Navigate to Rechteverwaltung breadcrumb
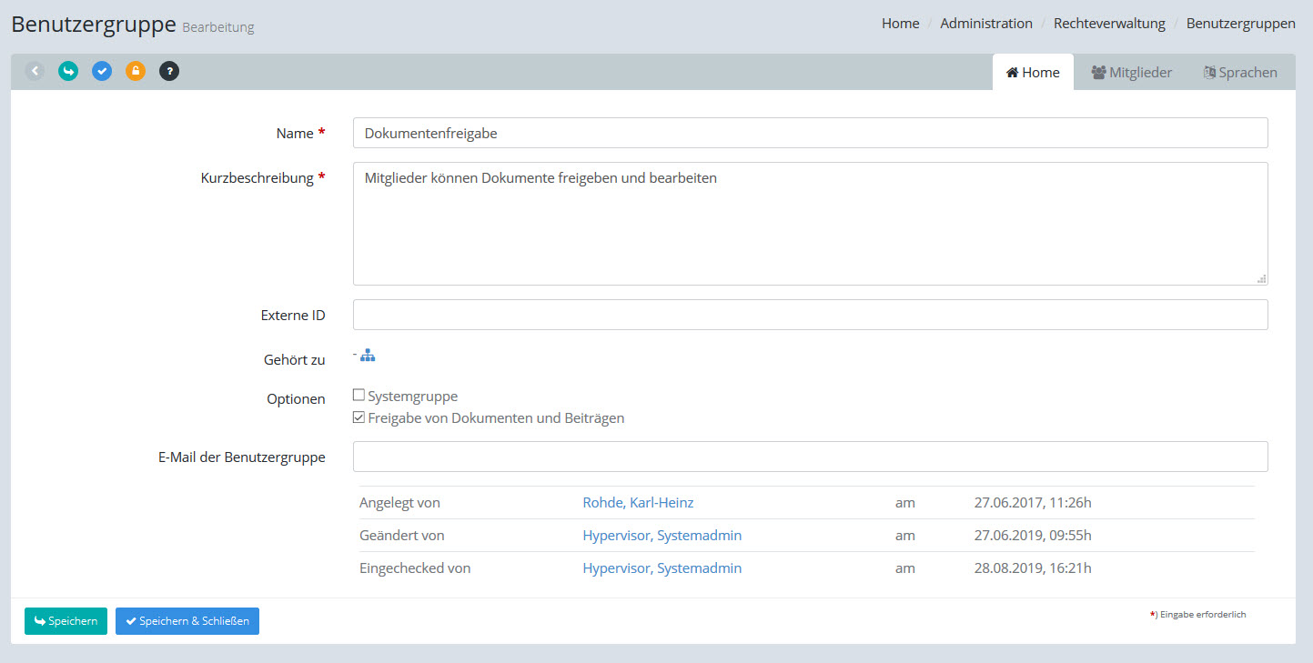The width and height of the screenshot is (1313, 663). pos(1109,24)
